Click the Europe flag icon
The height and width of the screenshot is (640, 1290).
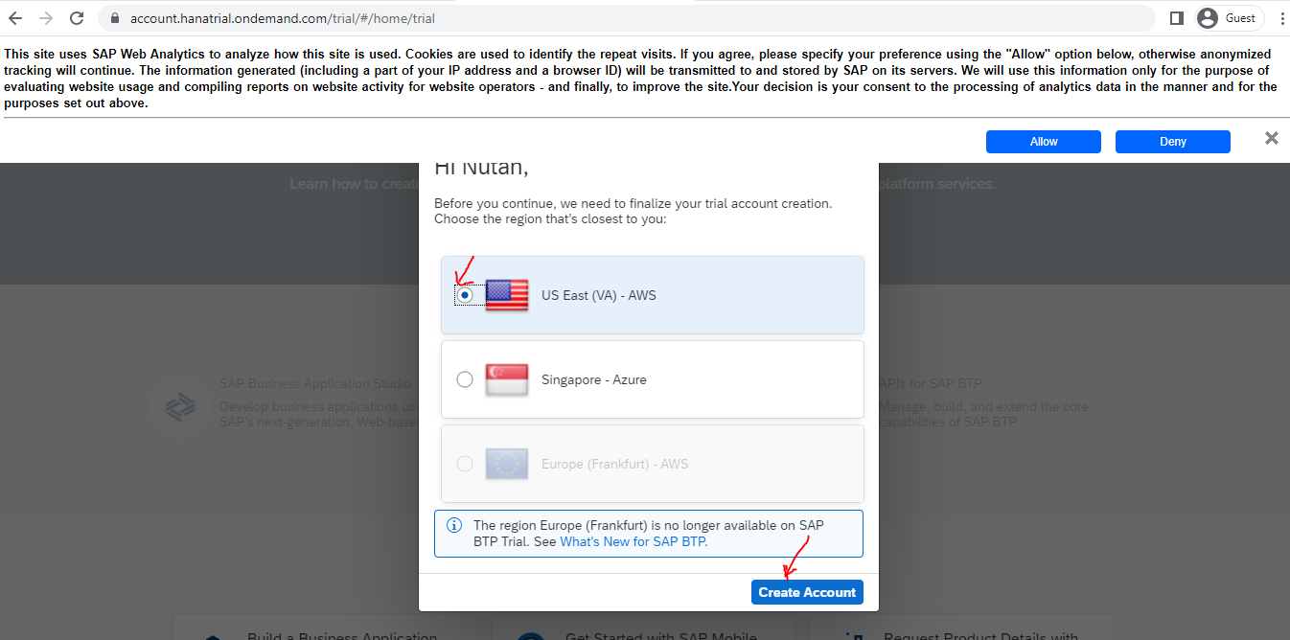(507, 464)
